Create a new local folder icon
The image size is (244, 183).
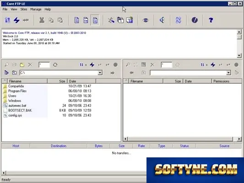coord(22,65)
